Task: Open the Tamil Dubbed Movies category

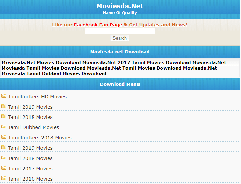Action: [x=34, y=127]
